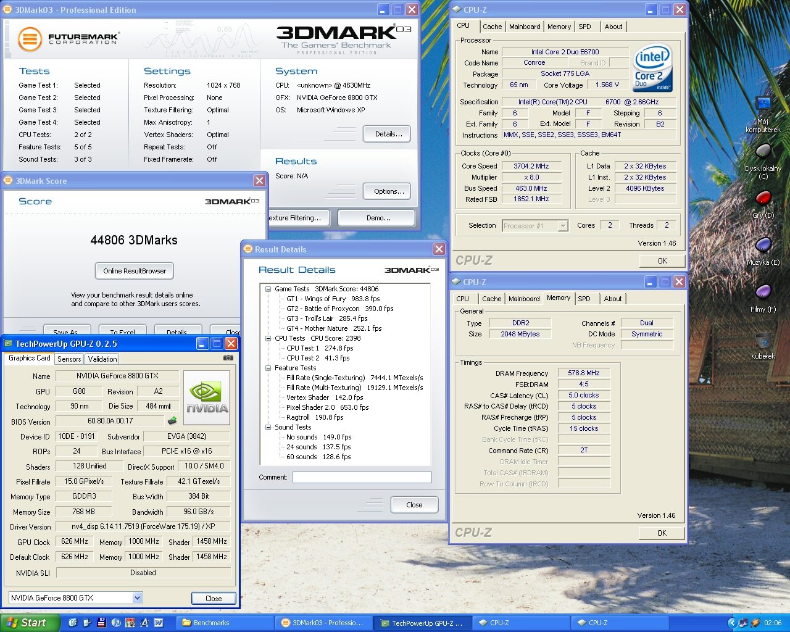
Task: Click the clock showing 02:06
Action: [773, 623]
